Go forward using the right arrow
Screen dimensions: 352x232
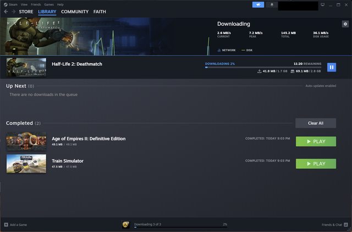tap(13, 12)
